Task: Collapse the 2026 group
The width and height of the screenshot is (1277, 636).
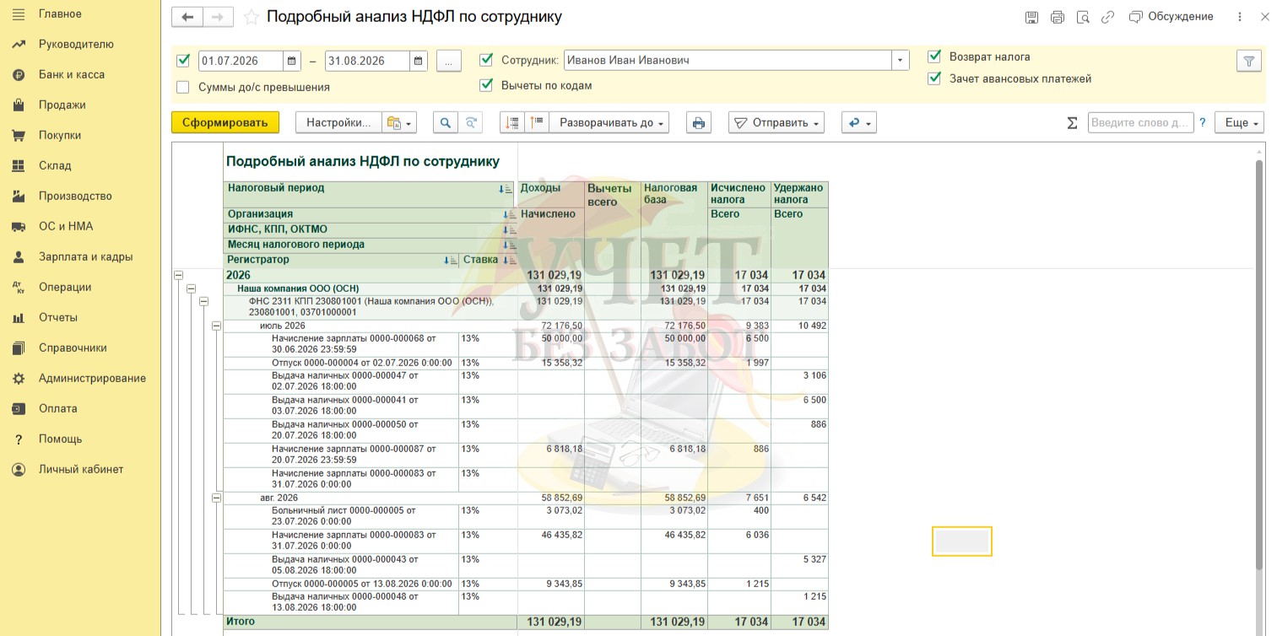Action: tap(179, 275)
